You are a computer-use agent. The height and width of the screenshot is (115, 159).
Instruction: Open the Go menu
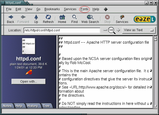(38, 9)
